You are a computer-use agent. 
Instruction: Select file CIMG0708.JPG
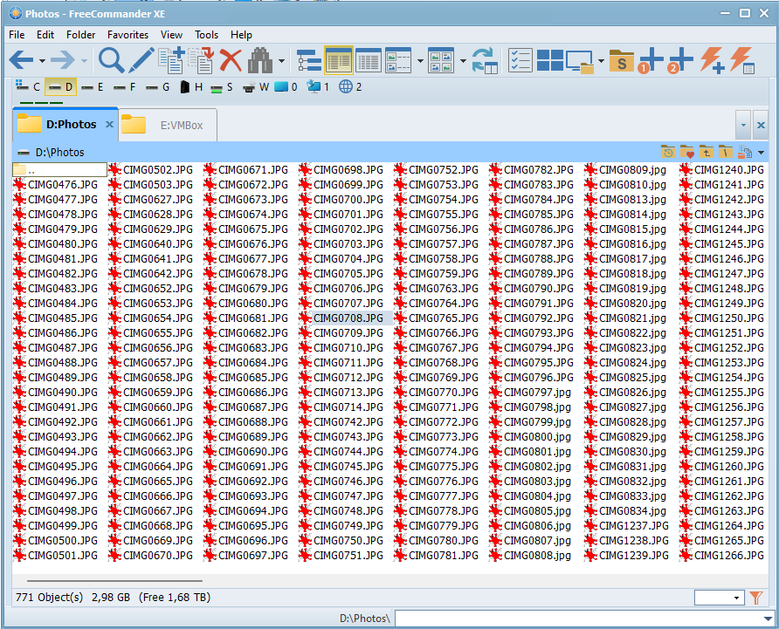click(x=346, y=318)
